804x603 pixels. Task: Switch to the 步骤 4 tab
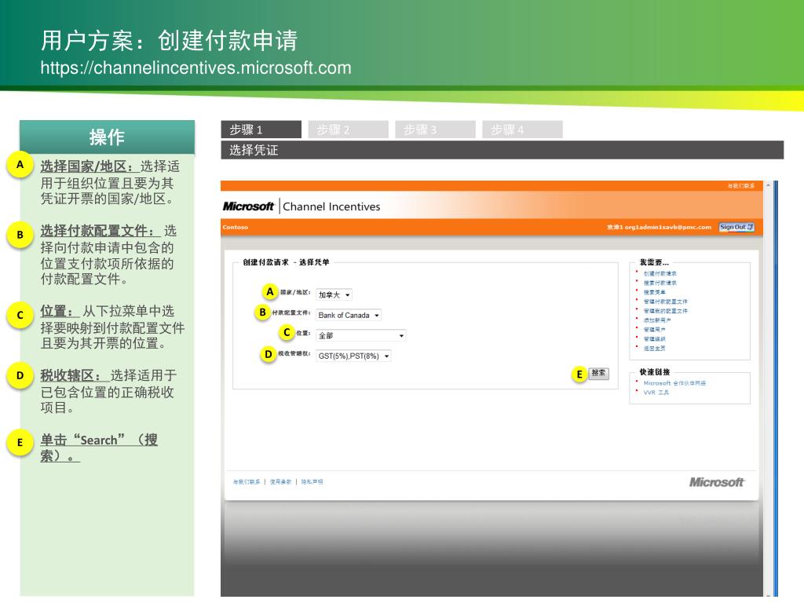(x=522, y=130)
